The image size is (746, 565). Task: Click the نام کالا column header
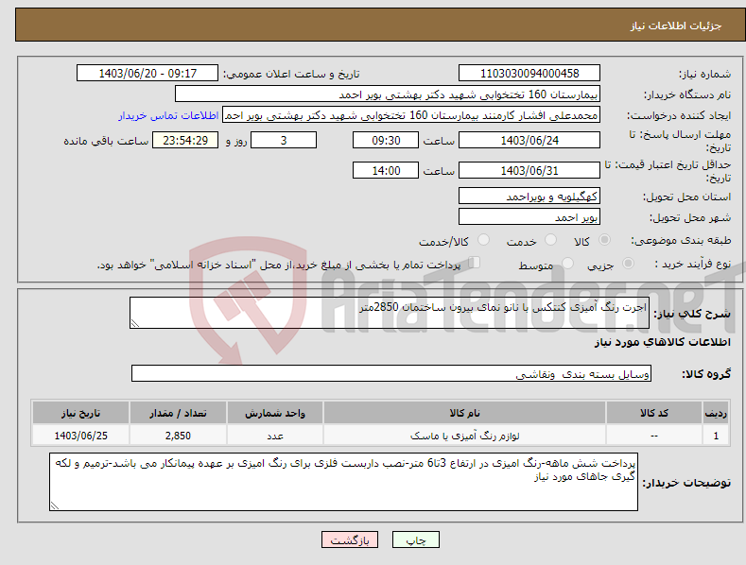click(464, 413)
